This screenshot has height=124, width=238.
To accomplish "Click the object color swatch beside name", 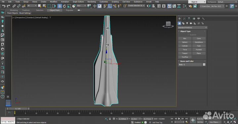I will [204, 64].
